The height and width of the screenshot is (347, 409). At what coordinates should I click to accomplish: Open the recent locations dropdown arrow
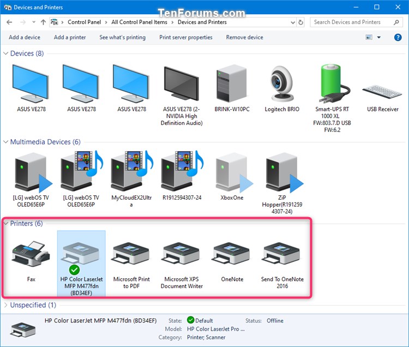34,22
